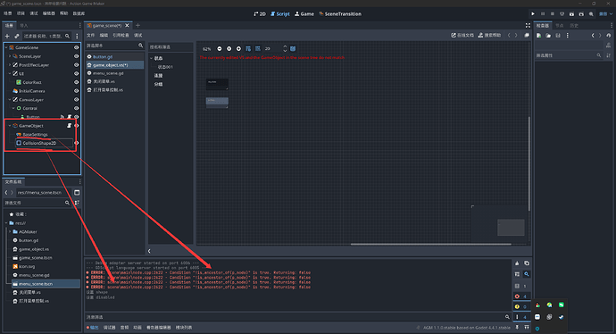Collapse the res:// folder in FileSystem
This screenshot has width=616, height=334.
6,222
